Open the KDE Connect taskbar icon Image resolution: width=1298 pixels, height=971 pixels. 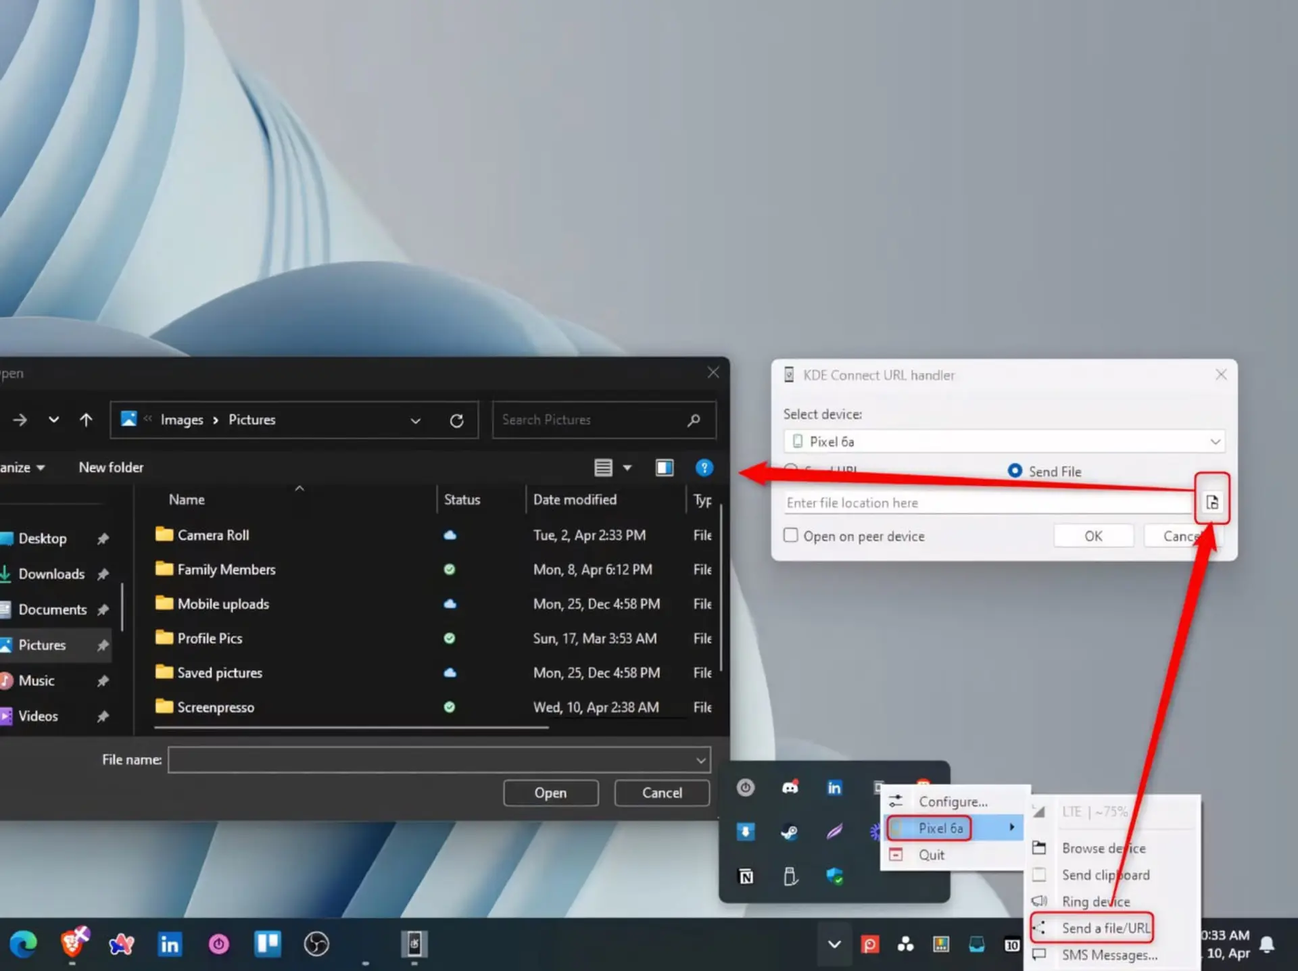[x=414, y=944]
